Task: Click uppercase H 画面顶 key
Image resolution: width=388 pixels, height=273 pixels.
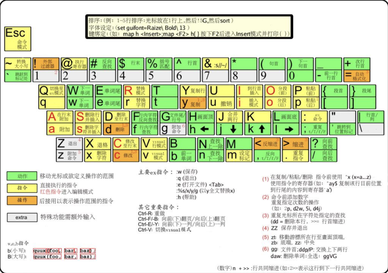Action: (x=201, y=117)
